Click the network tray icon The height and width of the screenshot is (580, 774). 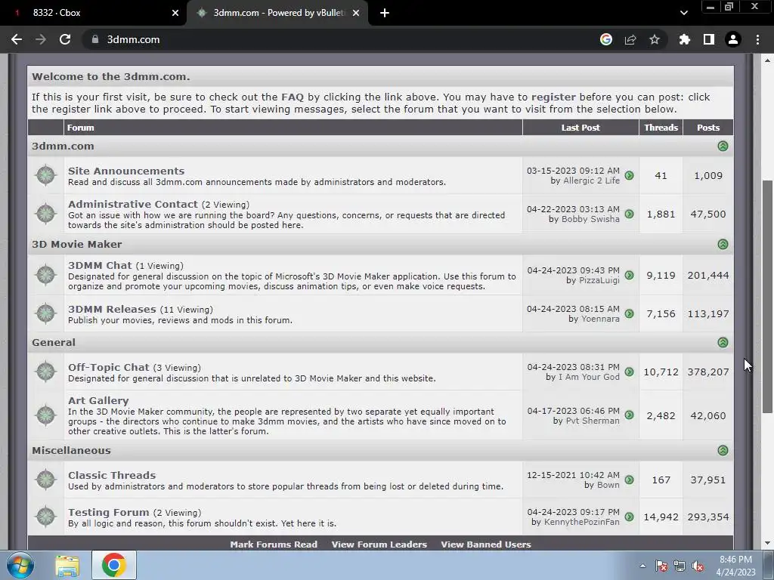(680, 566)
